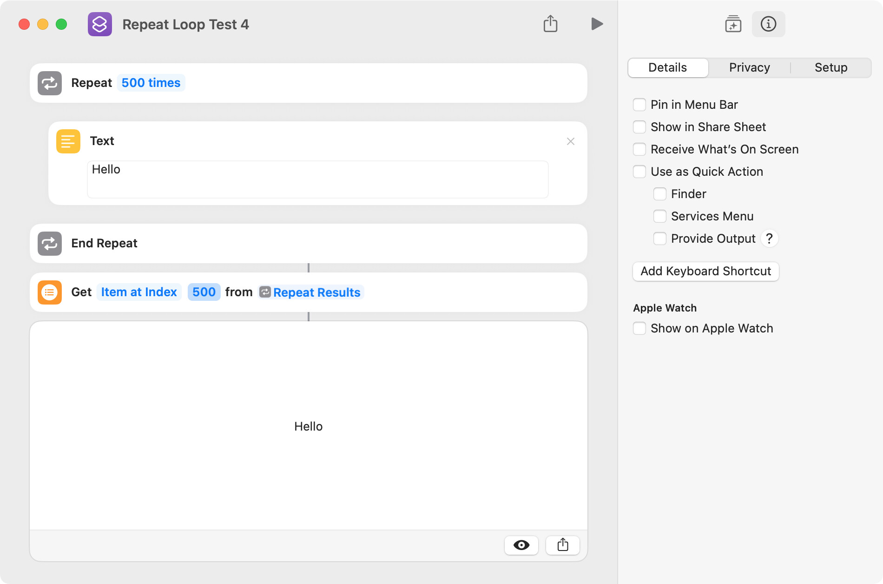This screenshot has height=584, width=883.
Task: Click the Repeat Results variable token
Action: [x=310, y=292]
